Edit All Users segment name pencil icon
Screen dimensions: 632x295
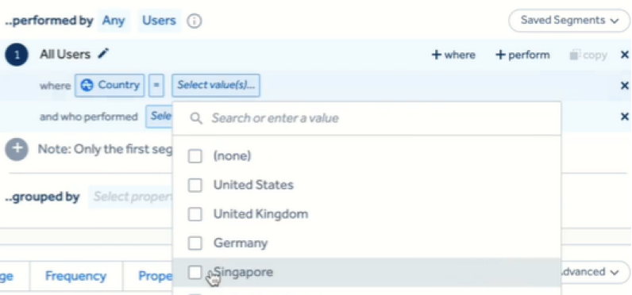[103, 53]
